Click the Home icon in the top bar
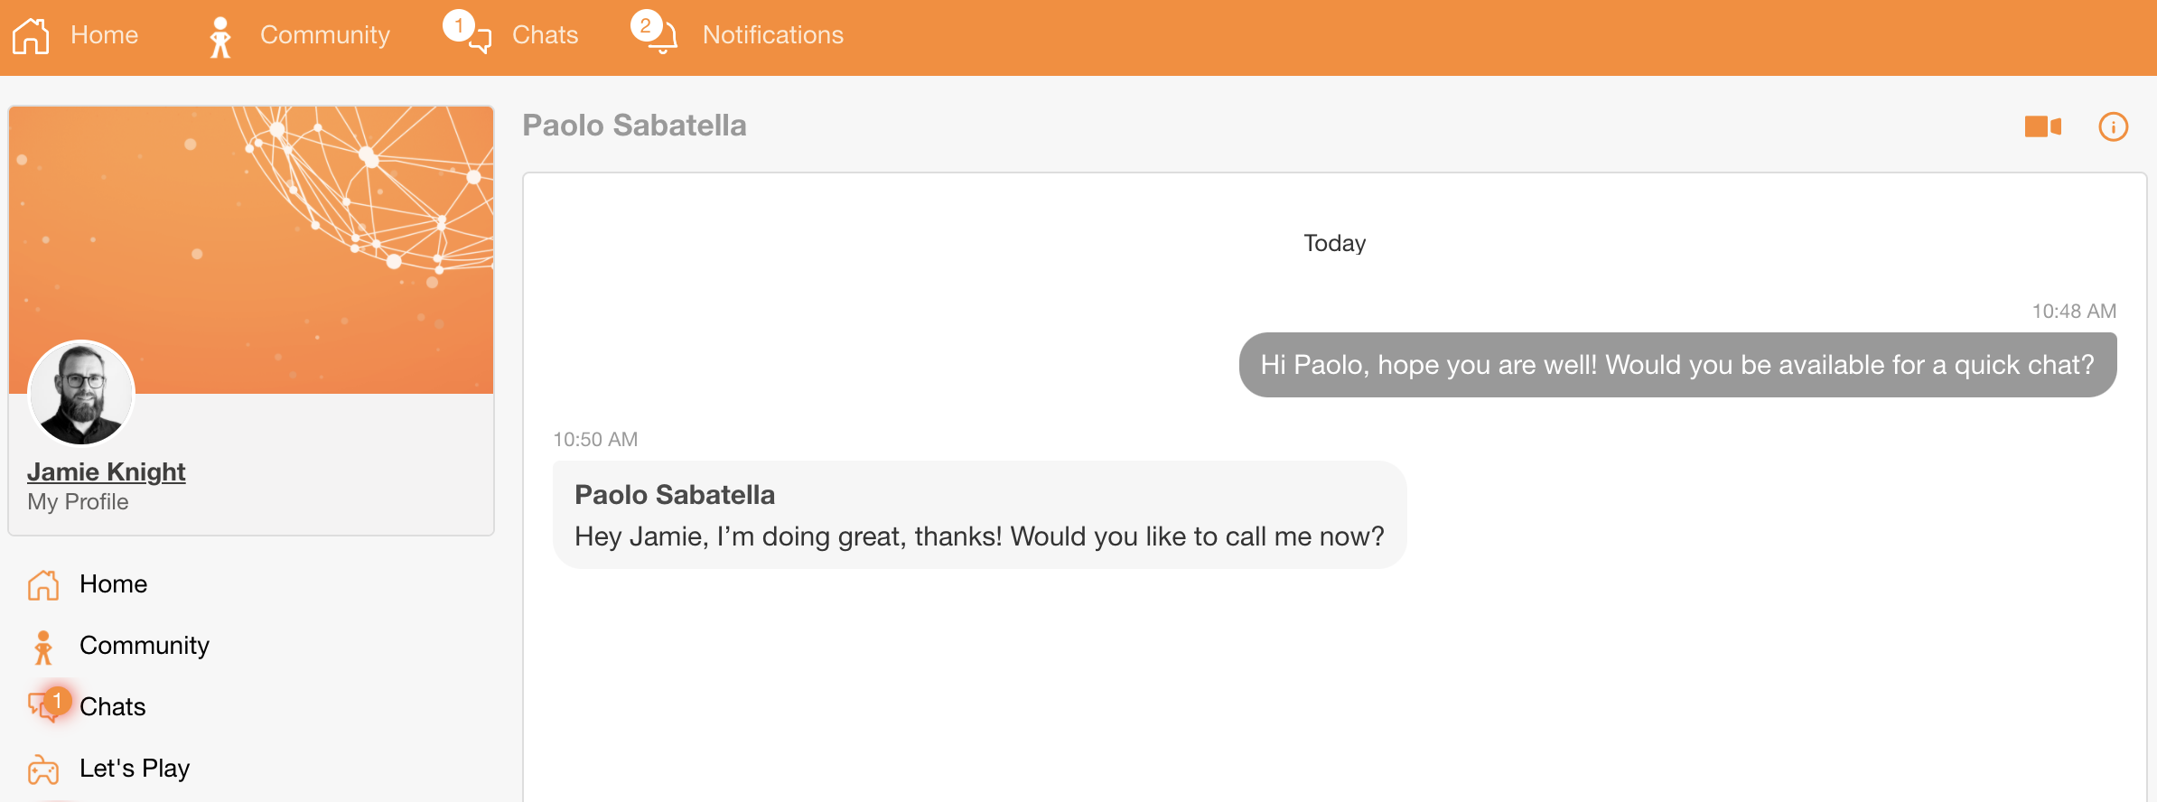2157x802 pixels. 31,36
